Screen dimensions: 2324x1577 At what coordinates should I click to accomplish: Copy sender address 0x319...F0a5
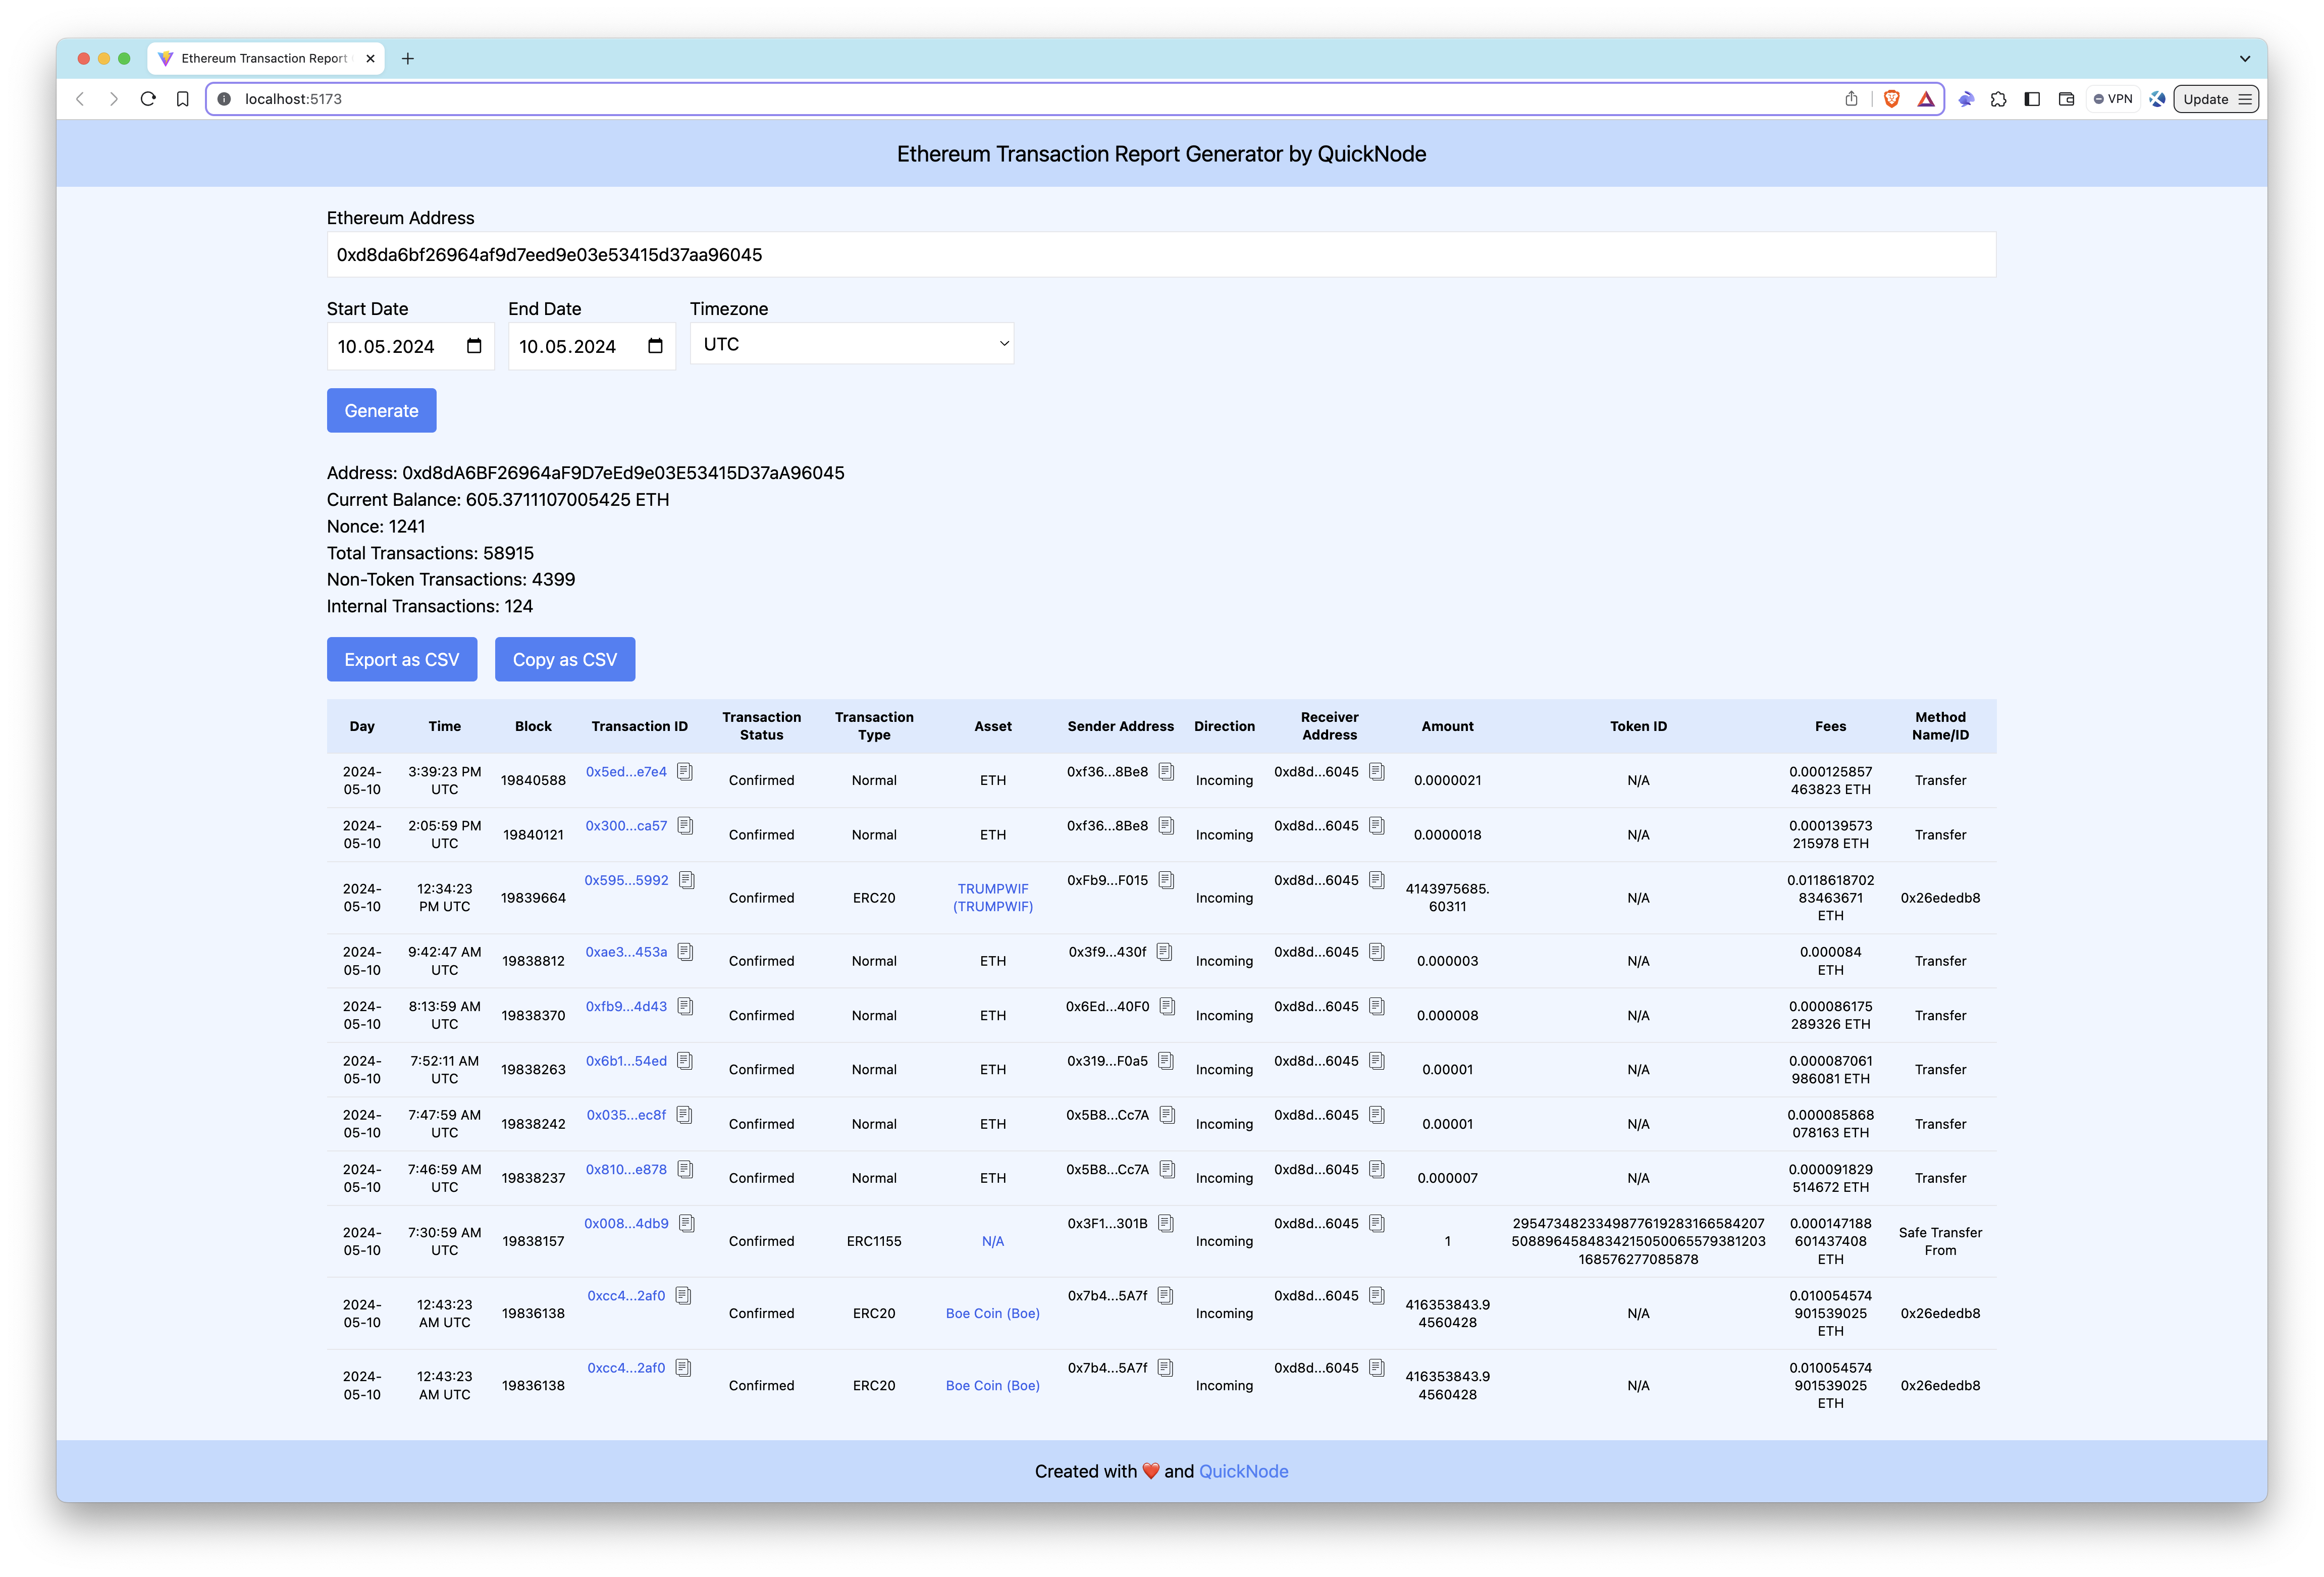(x=1166, y=1061)
